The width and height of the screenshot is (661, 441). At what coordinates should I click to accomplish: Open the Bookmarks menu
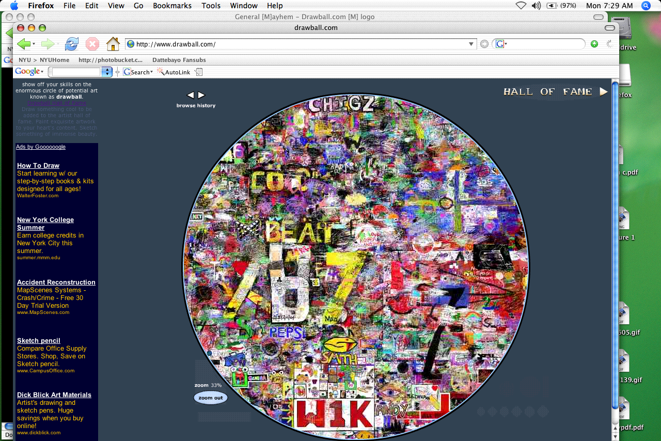[x=172, y=6]
